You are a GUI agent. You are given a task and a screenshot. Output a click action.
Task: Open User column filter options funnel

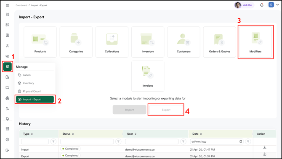click(x=183, y=141)
